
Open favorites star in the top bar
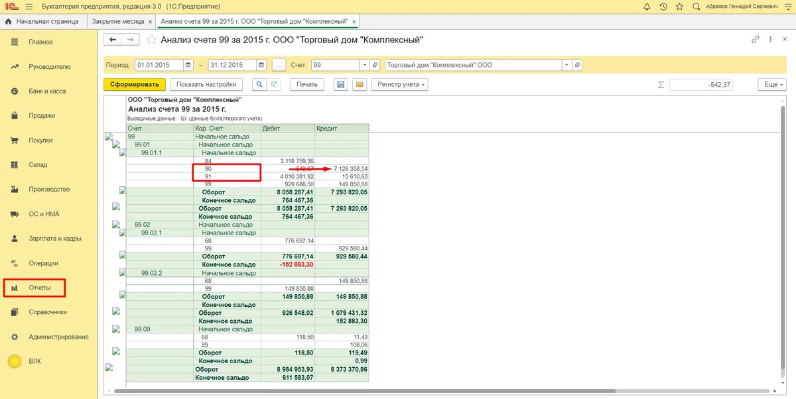pyautogui.click(x=680, y=7)
